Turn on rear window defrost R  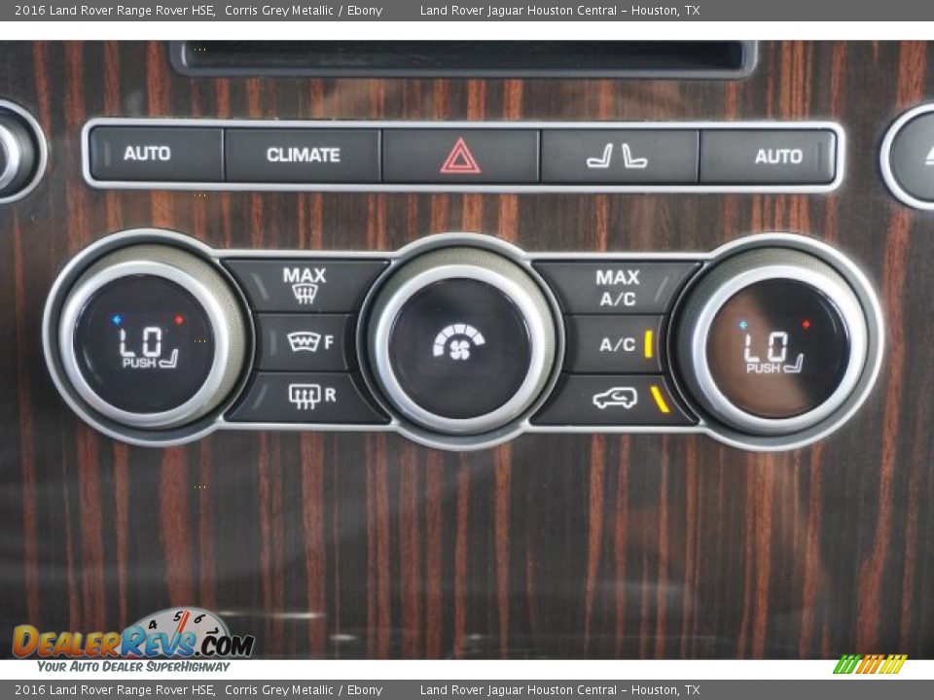(308, 396)
